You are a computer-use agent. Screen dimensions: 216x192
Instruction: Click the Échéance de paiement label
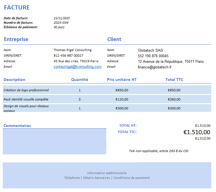[x=21, y=27]
